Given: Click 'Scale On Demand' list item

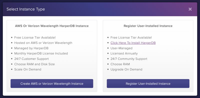Looking at the screenshot, I should click(x=28, y=69).
